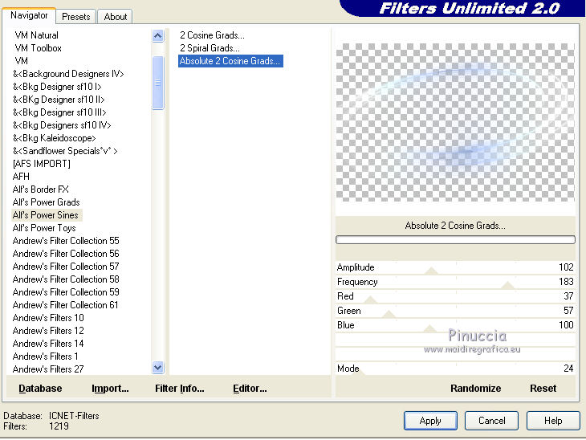Select &<Background Designers IV> category
586x440 pixels.
coord(68,74)
